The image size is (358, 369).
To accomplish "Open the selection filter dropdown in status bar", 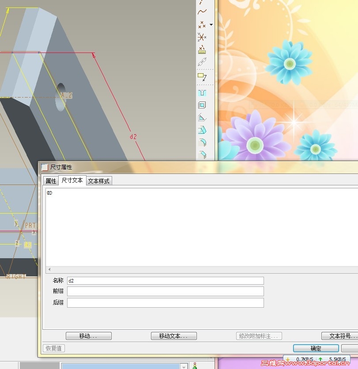I will point(184,366).
